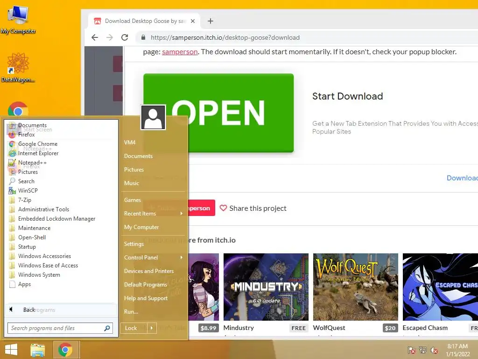Open My Computer desktop icon
This screenshot has width=478, height=359.
coord(18,19)
